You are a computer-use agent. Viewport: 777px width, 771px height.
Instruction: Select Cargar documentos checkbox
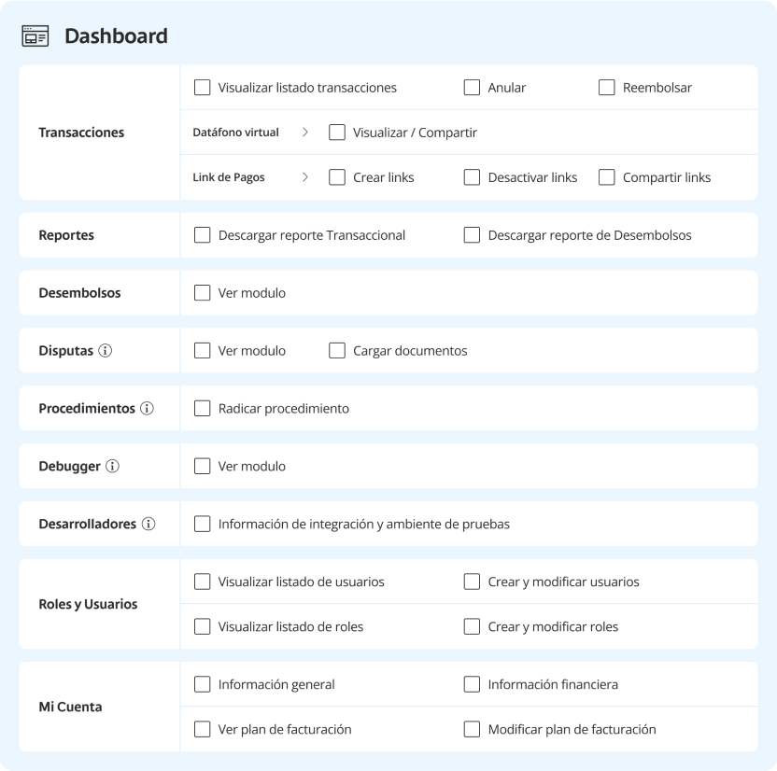(337, 351)
